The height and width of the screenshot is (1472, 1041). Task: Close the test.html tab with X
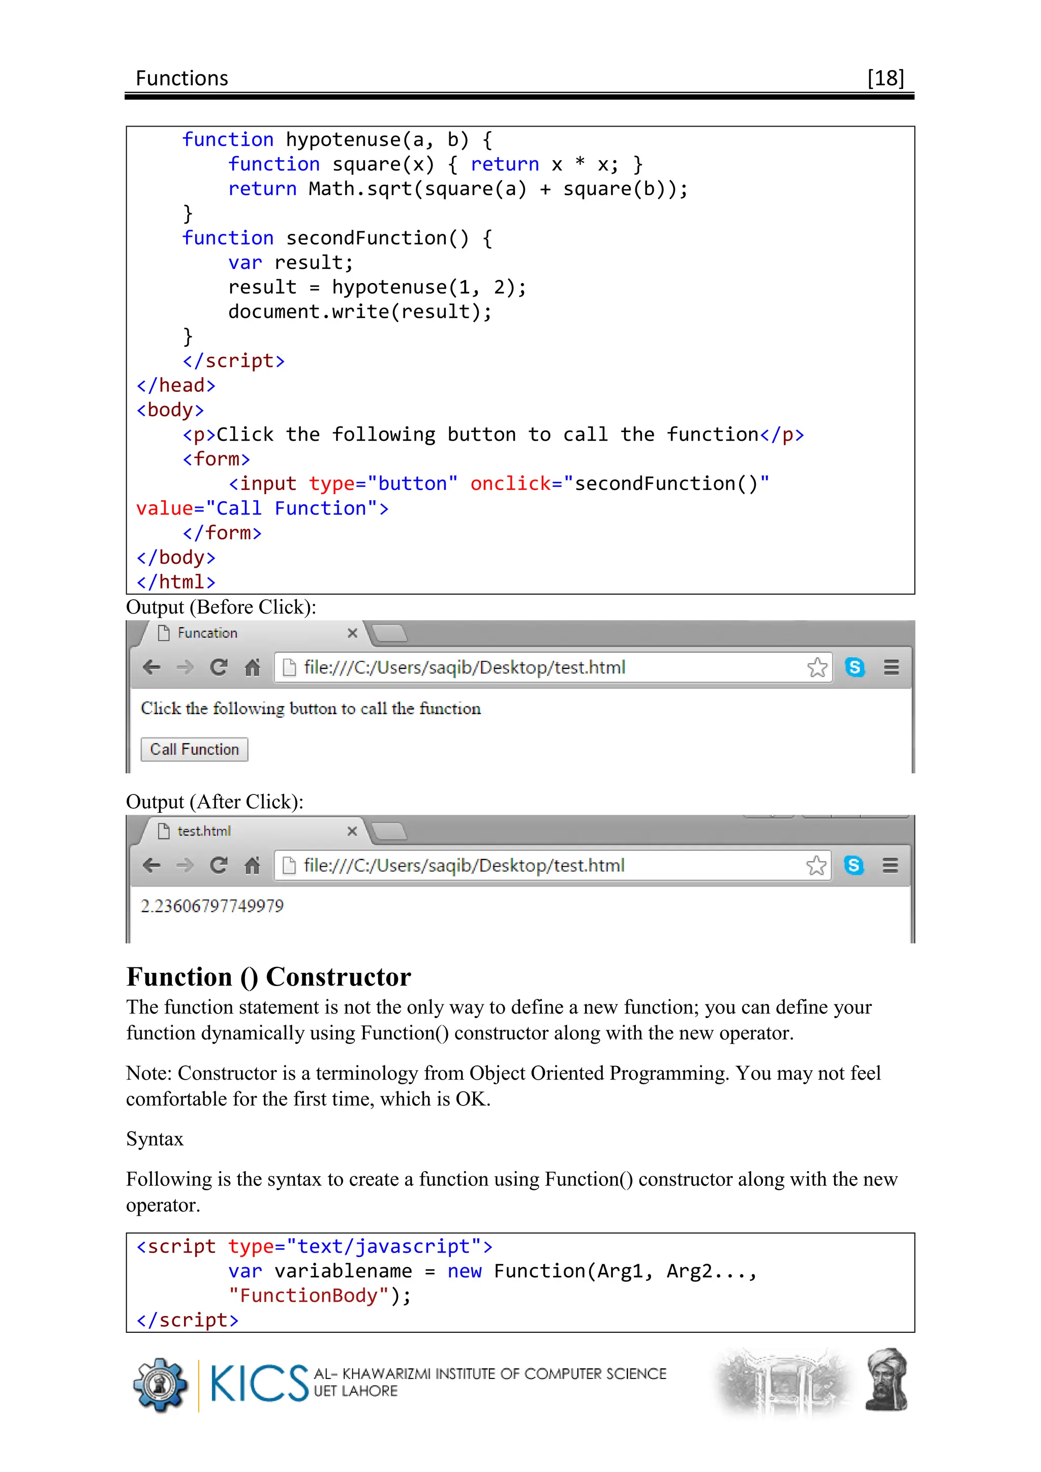tap(352, 831)
